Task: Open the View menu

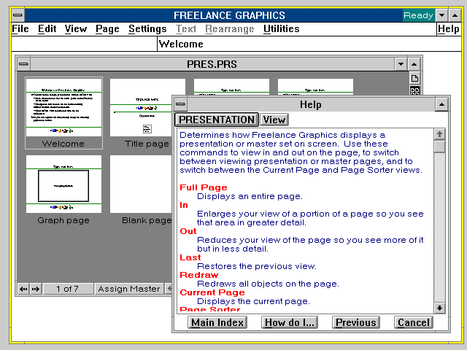Action: point(76,29)
